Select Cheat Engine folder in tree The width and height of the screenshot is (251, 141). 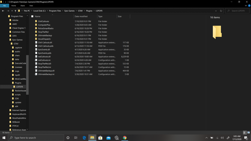click(x=19, y=28)
